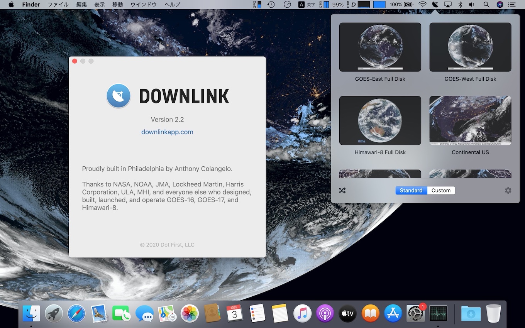Open the Apple menu
This screenshot has height=328, width=525.
[x=11, y=5]
